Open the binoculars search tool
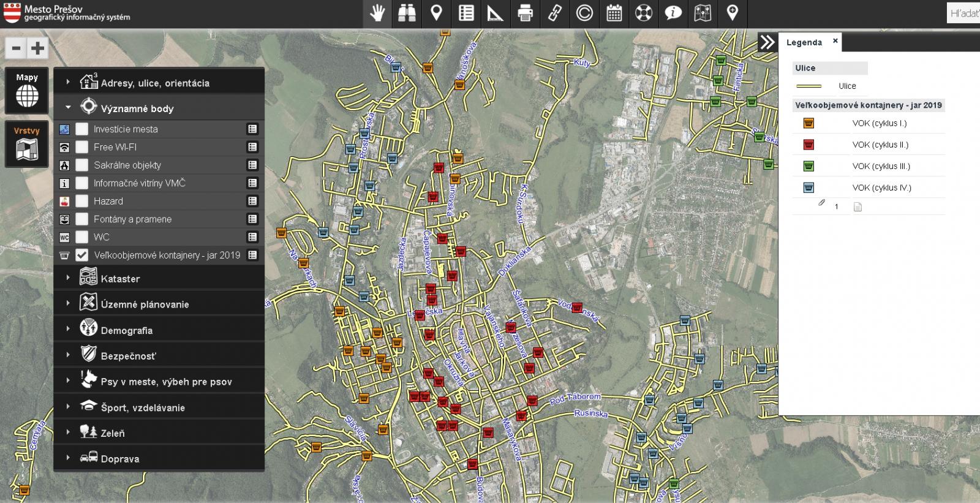The image size is (980, 503). [x=407, y=13]
